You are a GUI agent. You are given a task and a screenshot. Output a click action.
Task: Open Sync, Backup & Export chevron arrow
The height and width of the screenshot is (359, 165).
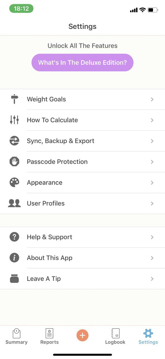pos(152,141)
